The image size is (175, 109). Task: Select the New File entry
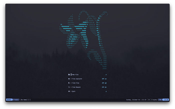click(87, 74)
